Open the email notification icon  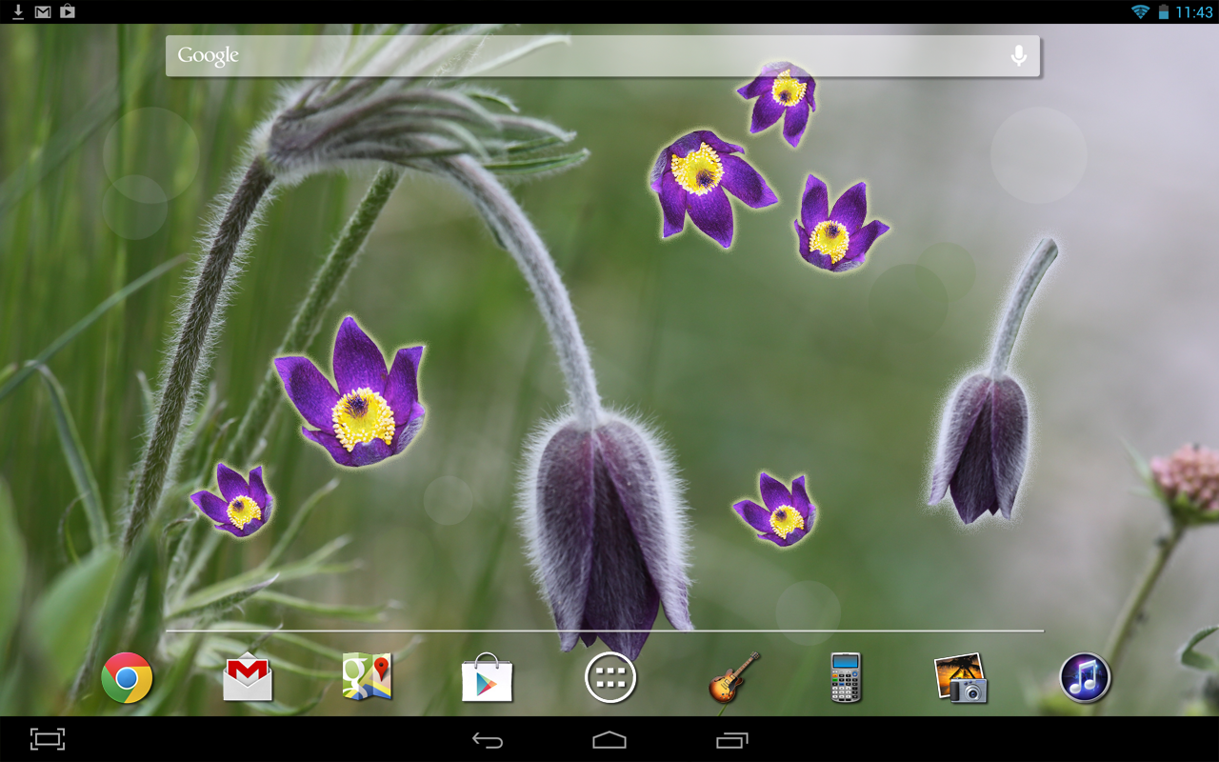pyautogui.click(x=43, y=11)
